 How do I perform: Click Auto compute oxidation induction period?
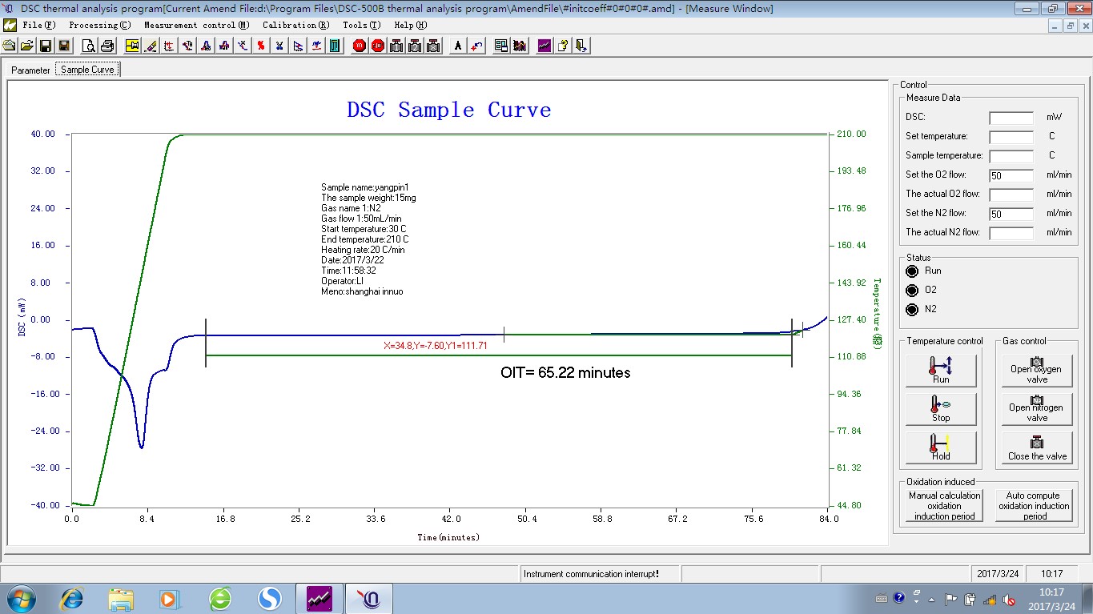(x=1034, y=506)
